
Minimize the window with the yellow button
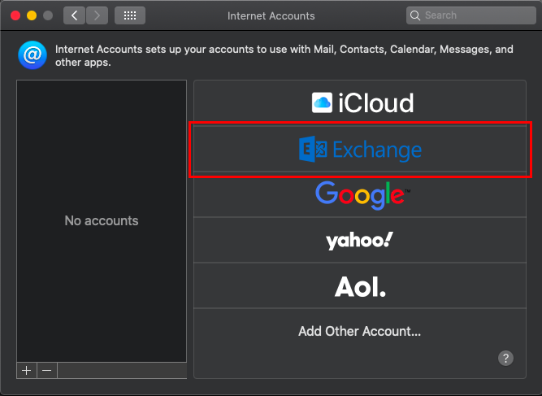point(32,15)
